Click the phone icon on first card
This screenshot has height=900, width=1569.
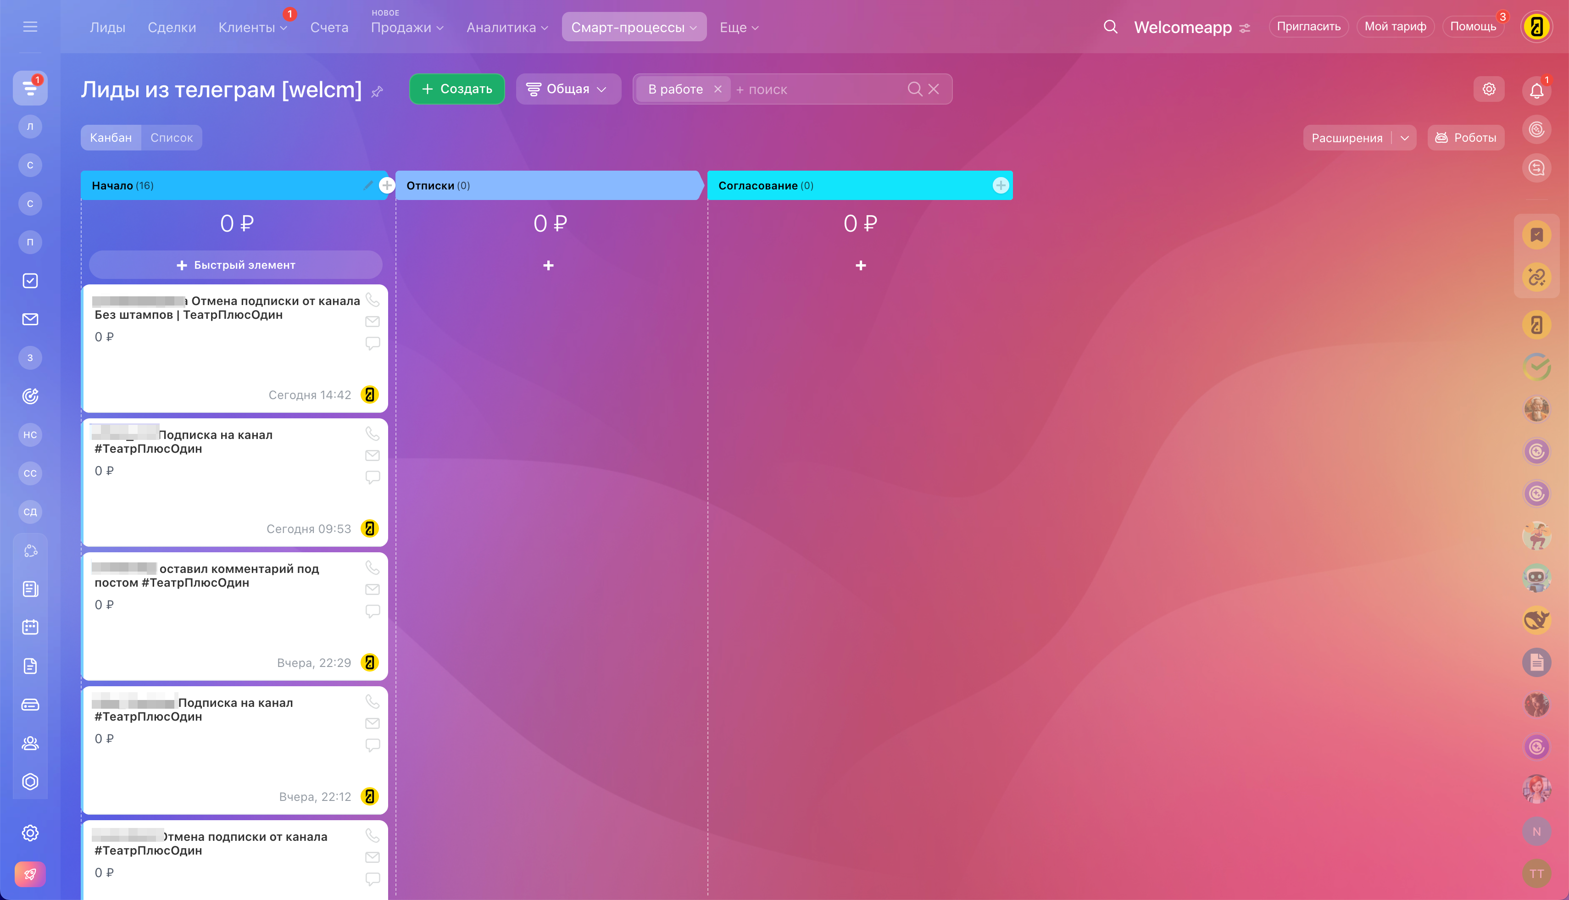372,300
